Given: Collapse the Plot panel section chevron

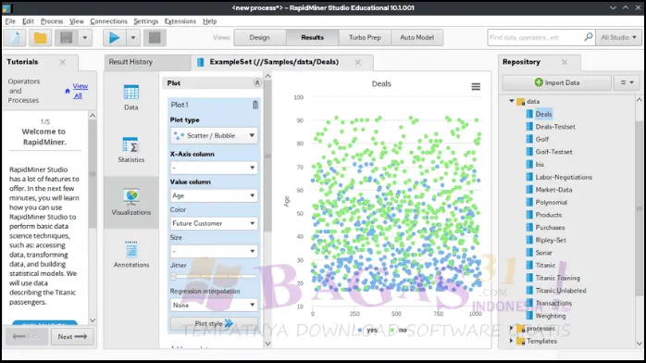Looking at the screenshot, I should click(x=257, y=82).
